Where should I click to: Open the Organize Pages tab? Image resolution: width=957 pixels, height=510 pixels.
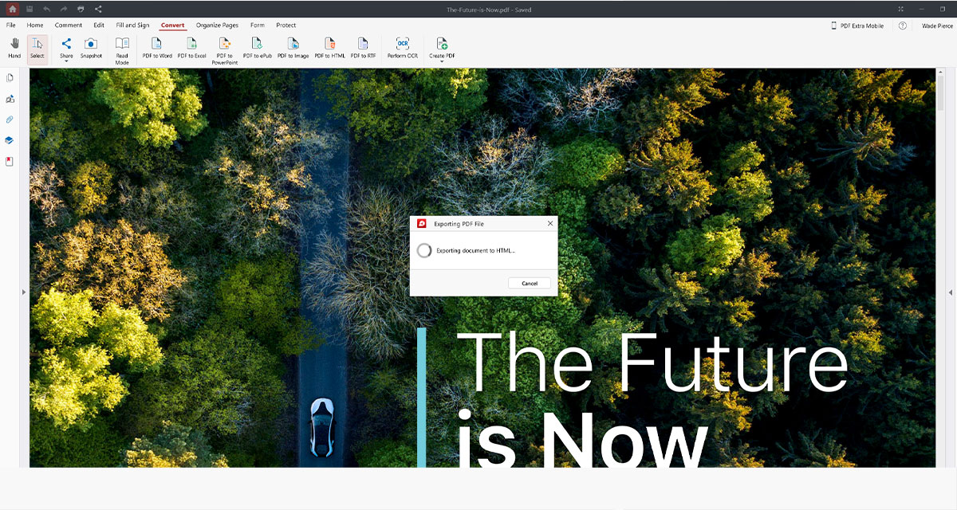click(217, 25)
